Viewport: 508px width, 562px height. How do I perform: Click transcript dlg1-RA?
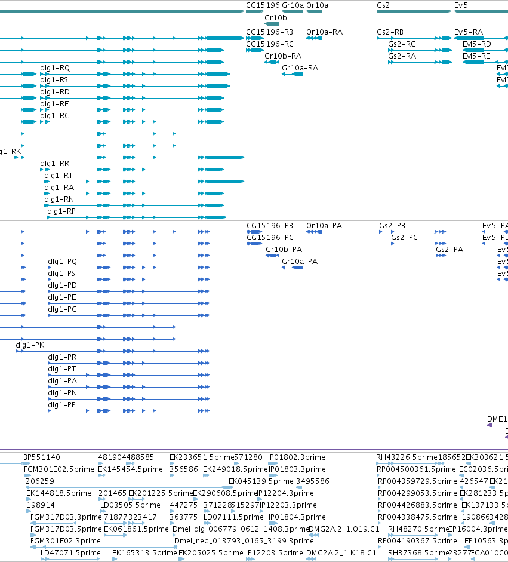[x=59, y=188]
